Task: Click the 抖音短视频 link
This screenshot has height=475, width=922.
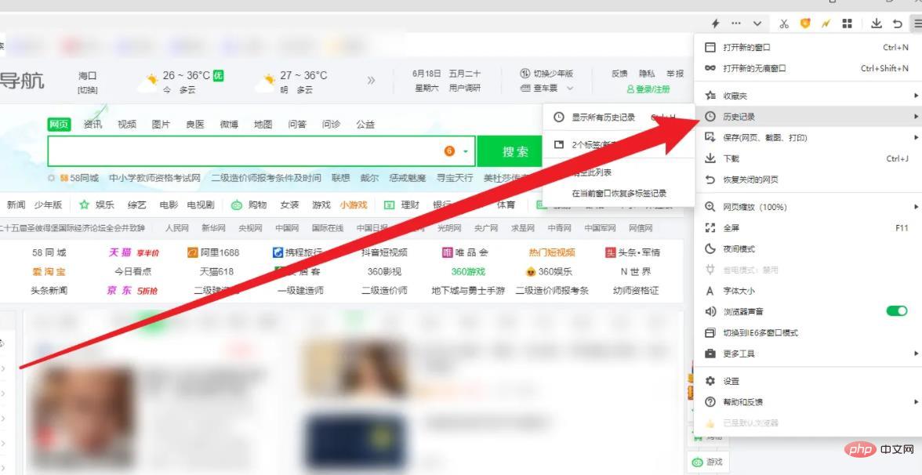Action: coord(384,252)
